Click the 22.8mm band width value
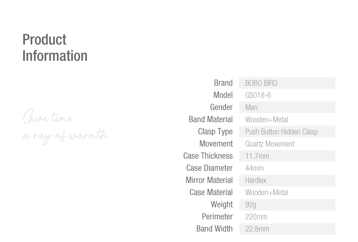The image size is (358, 242). 257,229
